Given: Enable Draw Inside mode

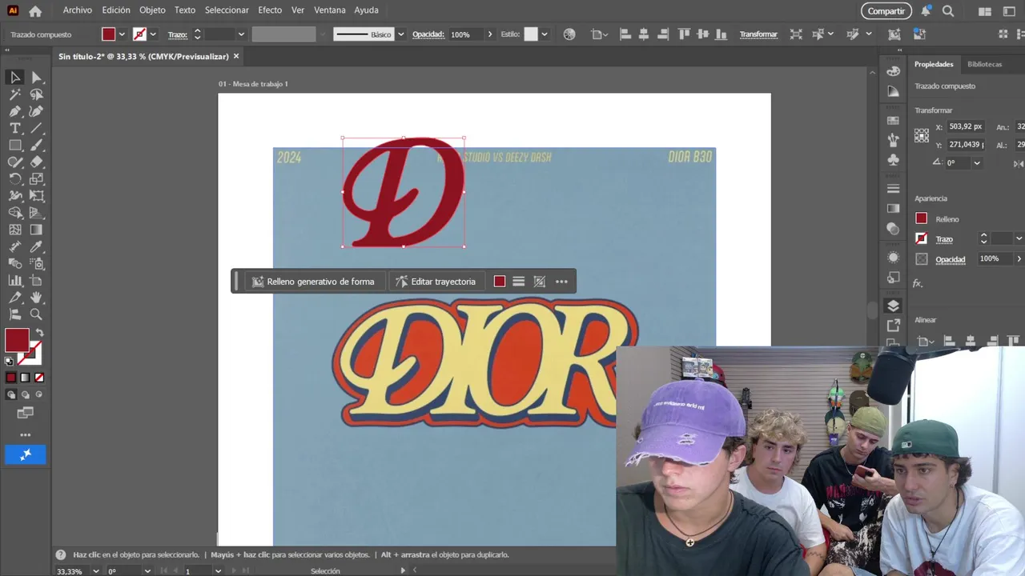Looking at the screenshot, I should pyautogui.click(x=39, y=394).
